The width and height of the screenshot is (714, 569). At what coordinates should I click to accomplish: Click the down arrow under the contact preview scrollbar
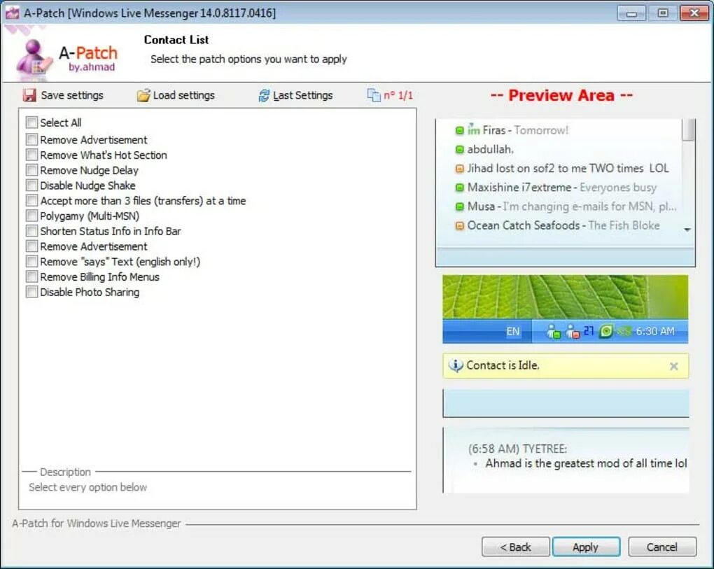[687, 230]
